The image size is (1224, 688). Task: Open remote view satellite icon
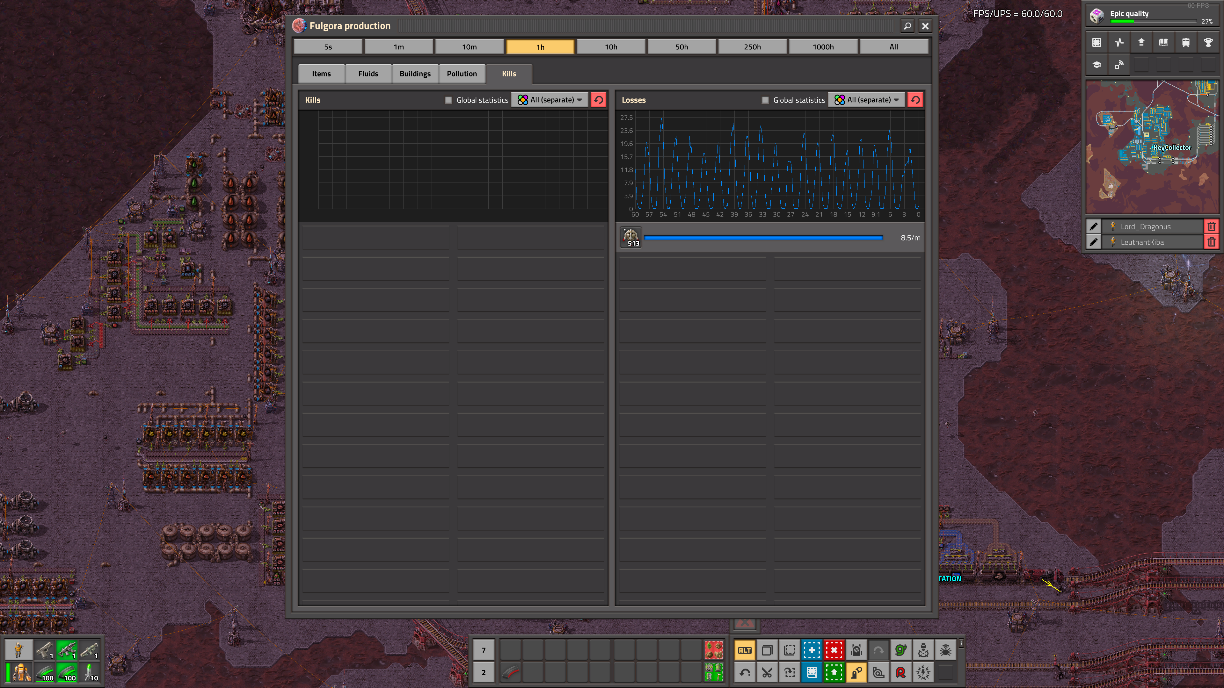(1119, 65)
